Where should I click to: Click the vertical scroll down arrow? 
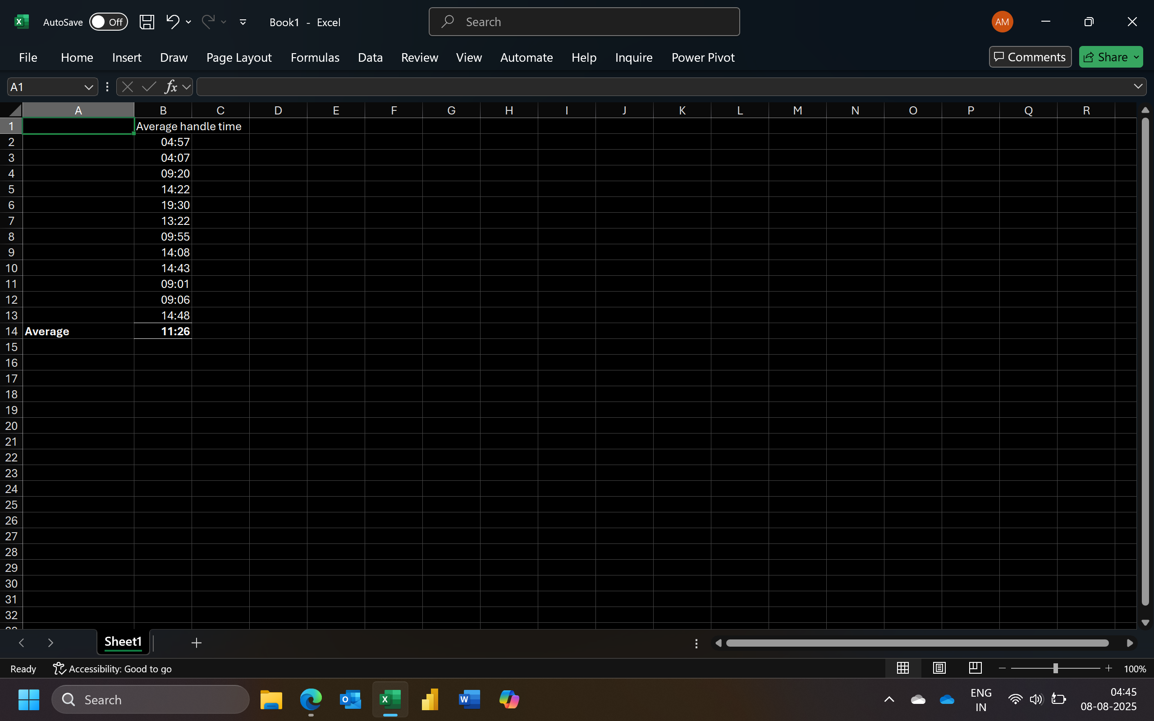point(1145,623)
